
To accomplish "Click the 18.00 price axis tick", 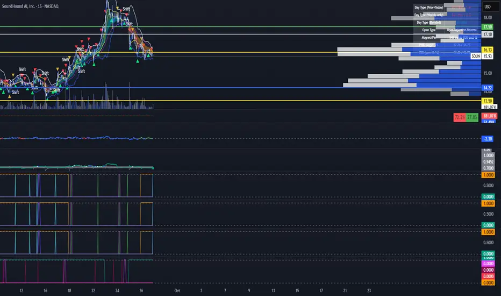I will (x=488, y=17).
